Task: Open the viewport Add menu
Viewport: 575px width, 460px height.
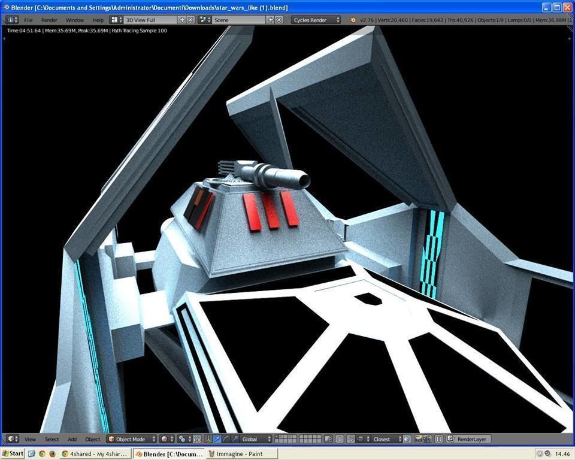Action: coord(72,439)
